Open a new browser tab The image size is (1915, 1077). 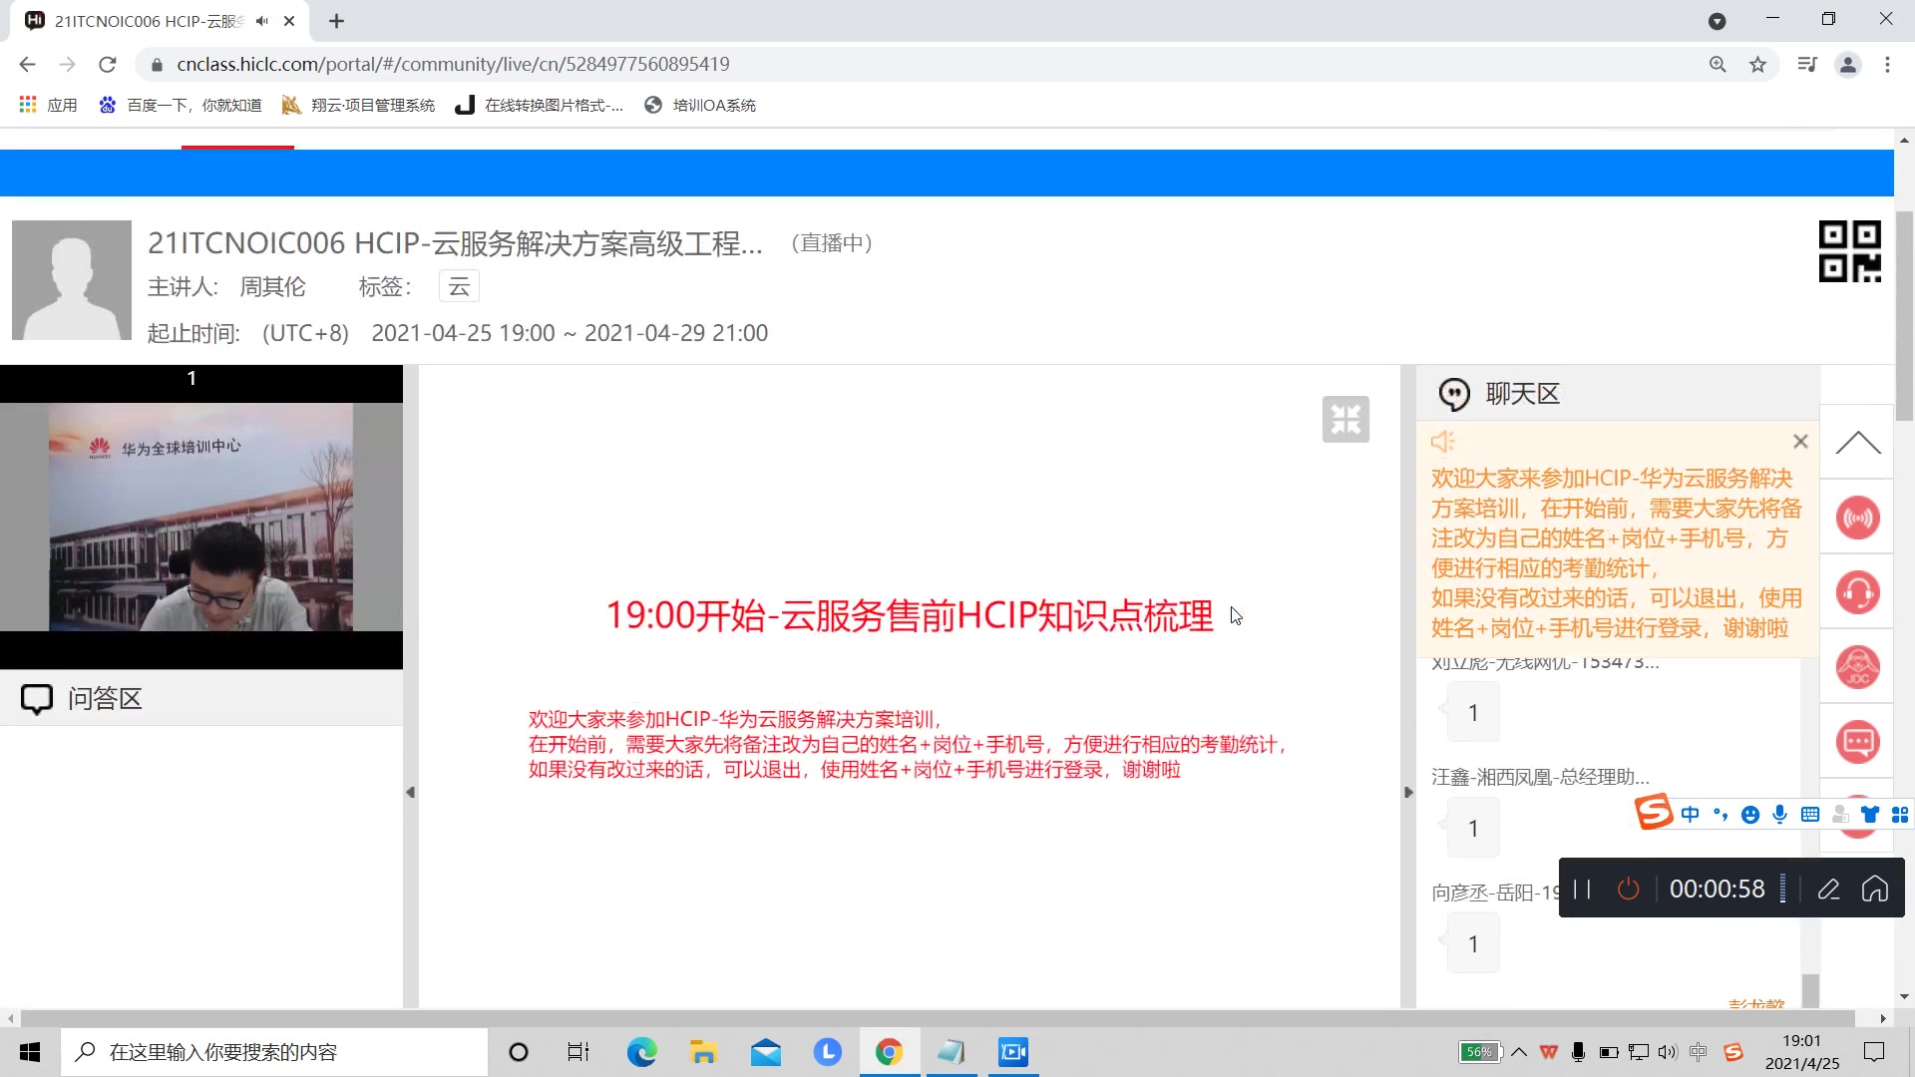[337, 21]
